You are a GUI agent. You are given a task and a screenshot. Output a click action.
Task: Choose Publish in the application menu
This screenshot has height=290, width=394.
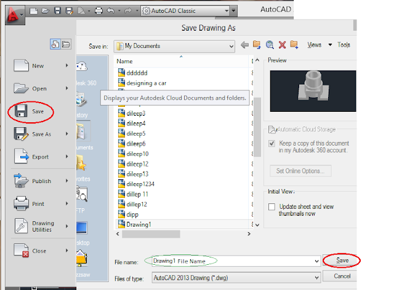(41, 181)
